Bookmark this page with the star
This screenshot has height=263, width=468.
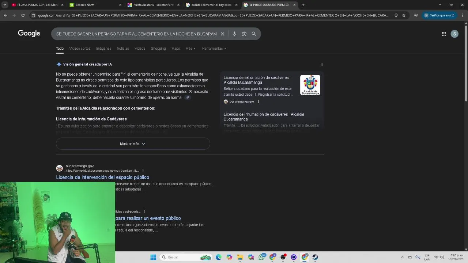tap(404, 15)
